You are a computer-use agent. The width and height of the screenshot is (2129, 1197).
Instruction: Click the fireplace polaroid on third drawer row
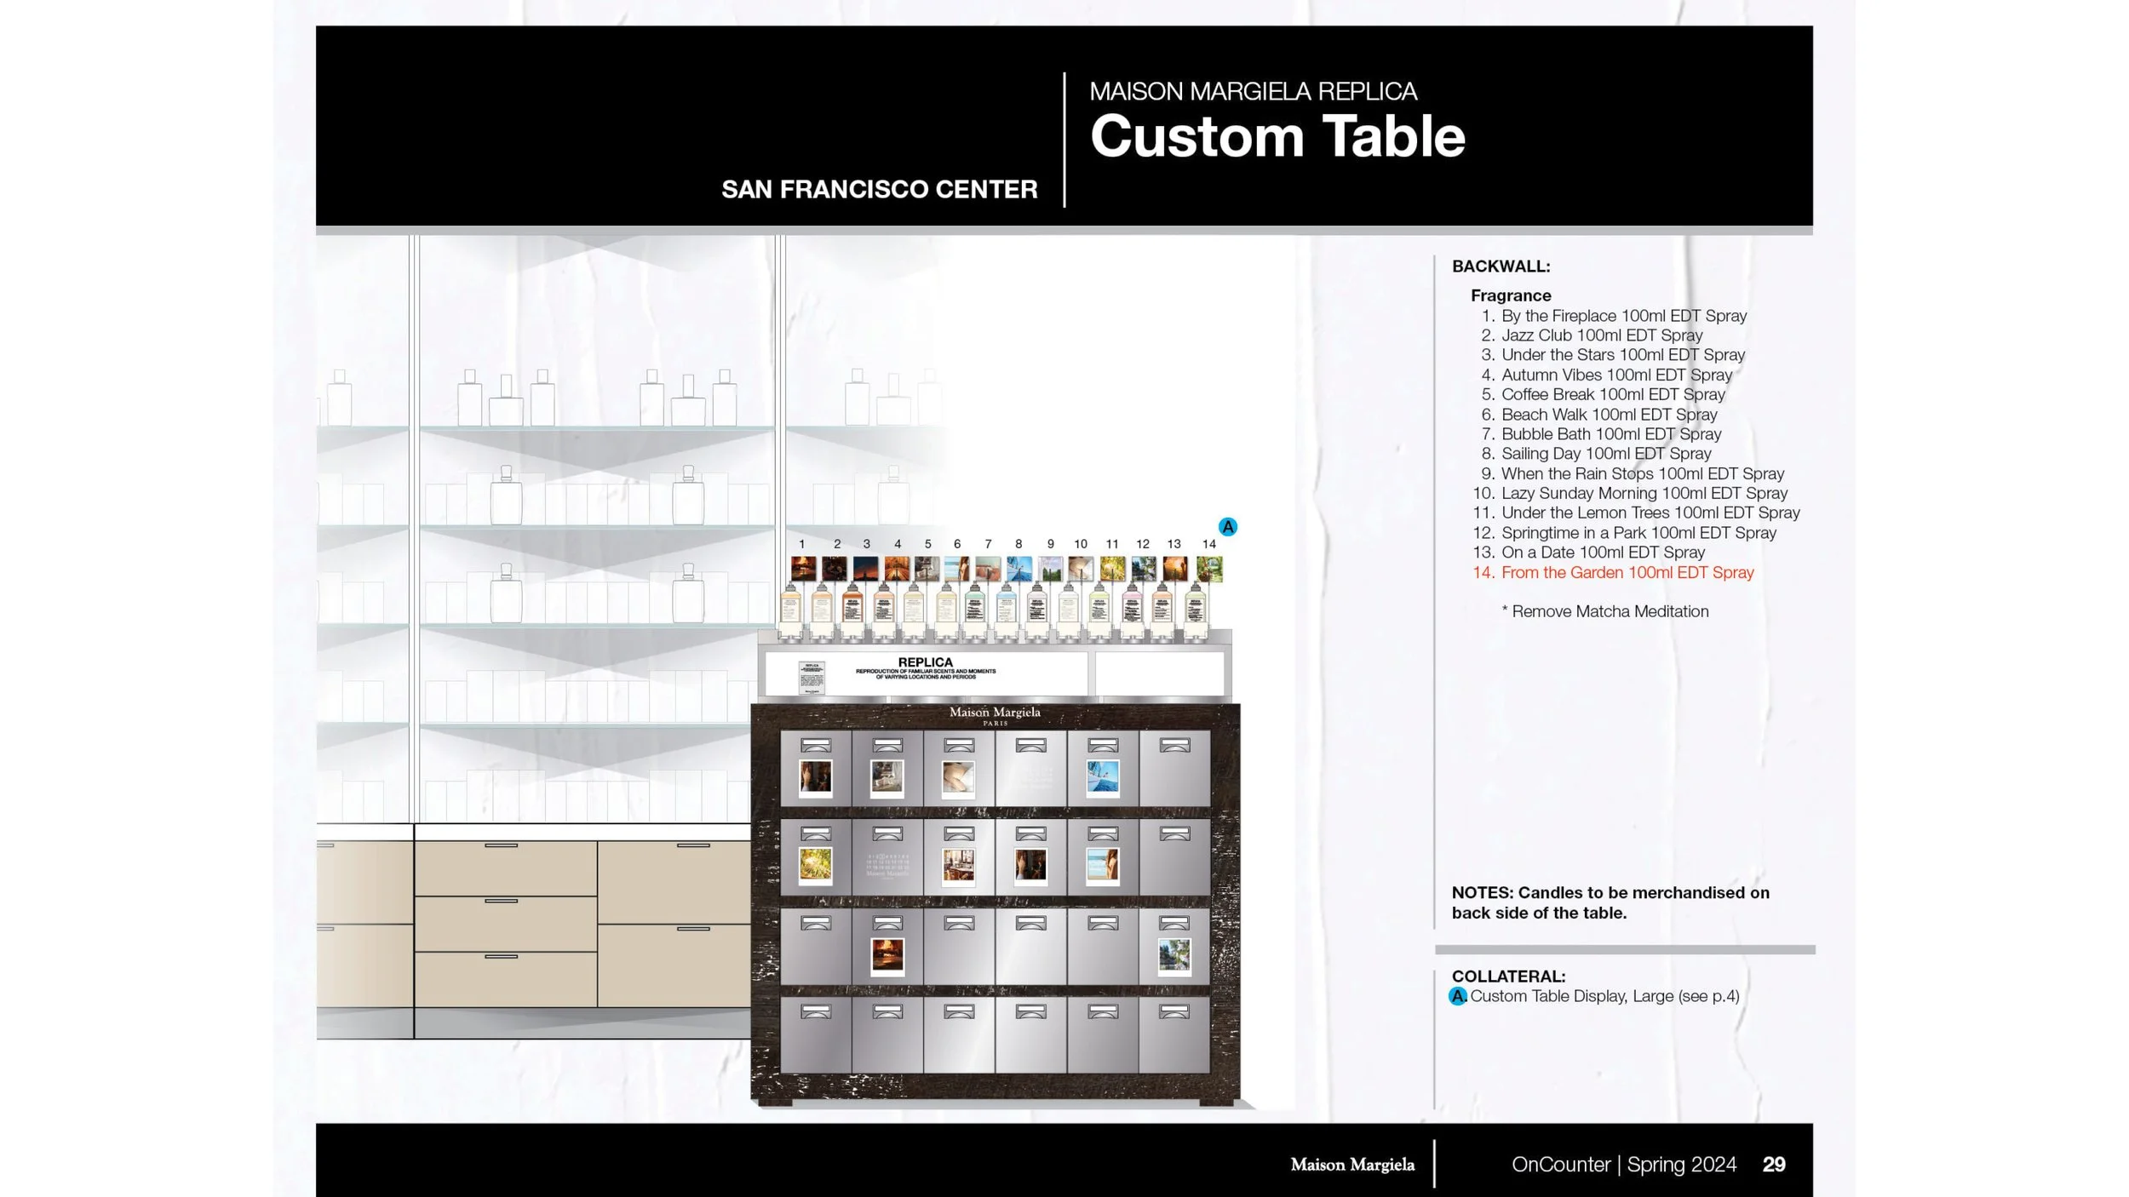(x=887, y=956)
